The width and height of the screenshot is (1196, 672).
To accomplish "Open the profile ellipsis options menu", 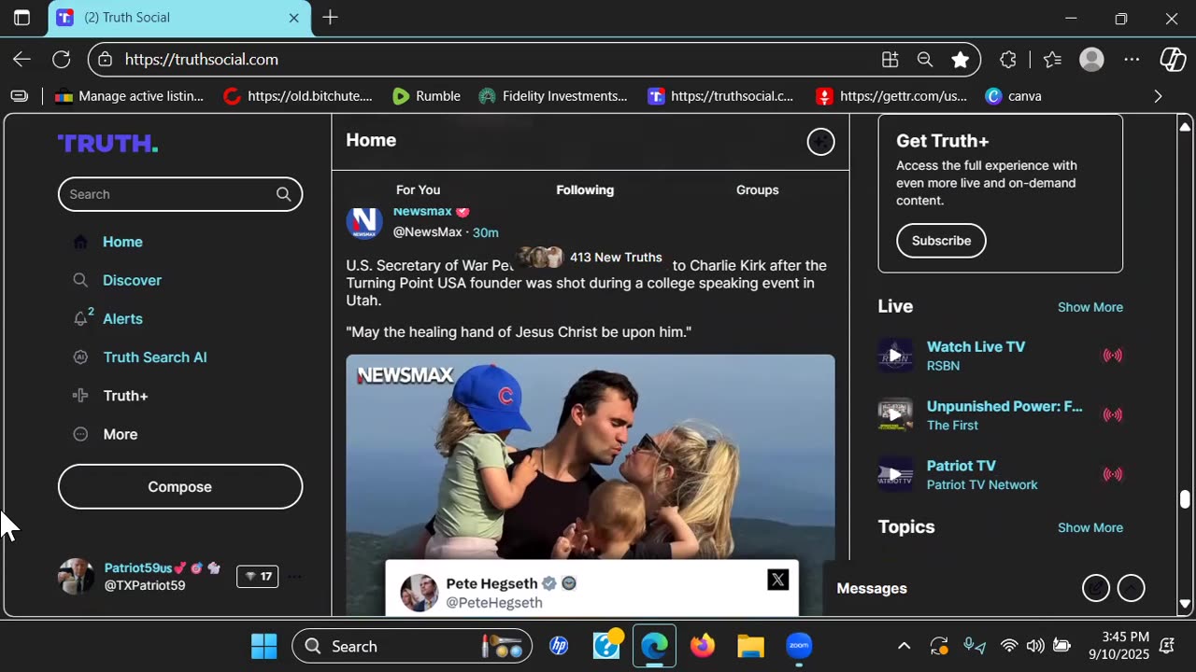I will [x=294, y=577].
